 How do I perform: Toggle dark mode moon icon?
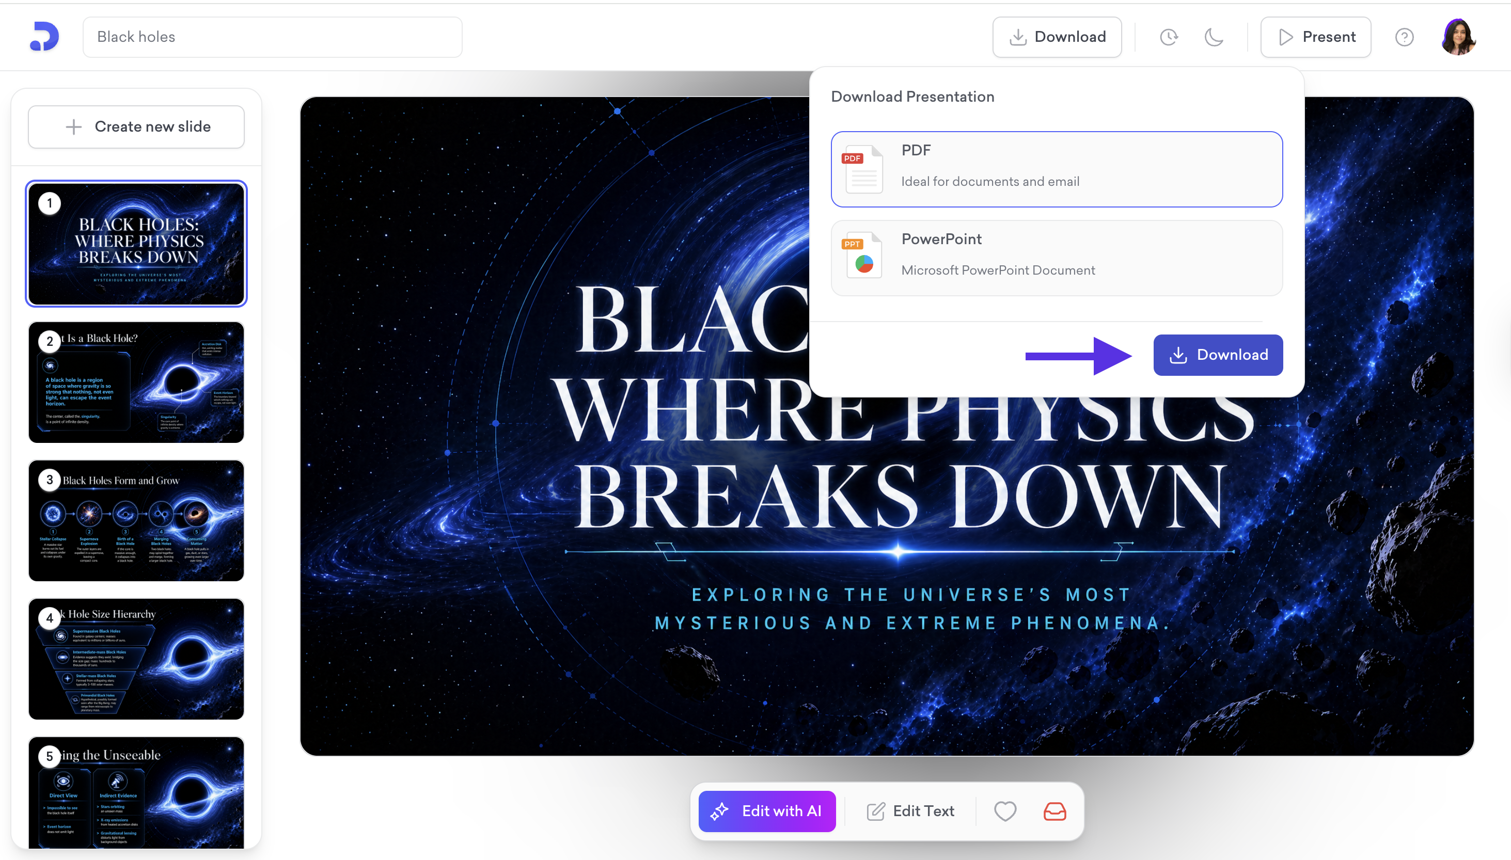click(1213, 37)
